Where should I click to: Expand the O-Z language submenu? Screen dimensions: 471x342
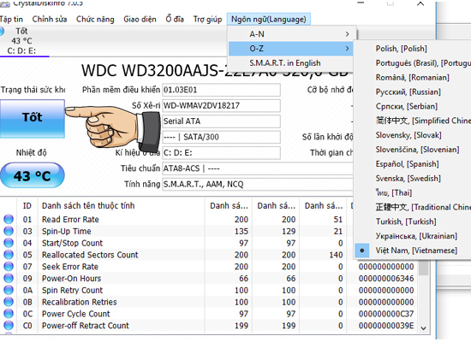tap(291, 48)
